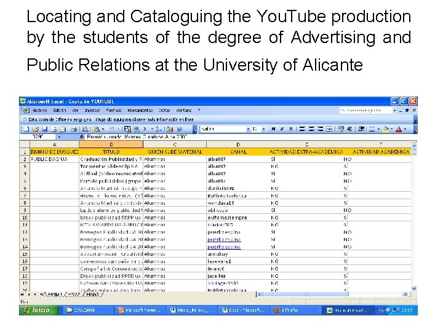The height and width of the screenshot is (332, 443).
Task: Select column D header
Action: (238, 144)
